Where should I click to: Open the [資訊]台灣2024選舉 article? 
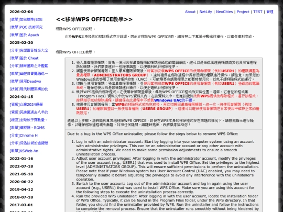(26, 105)
